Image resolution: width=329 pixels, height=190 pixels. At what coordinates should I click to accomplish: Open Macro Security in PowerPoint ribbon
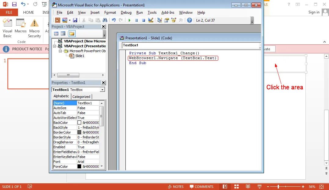point(34,28)
